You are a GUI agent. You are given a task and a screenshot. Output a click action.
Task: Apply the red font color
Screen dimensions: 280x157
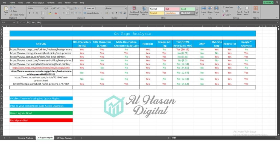coord(56,13)
